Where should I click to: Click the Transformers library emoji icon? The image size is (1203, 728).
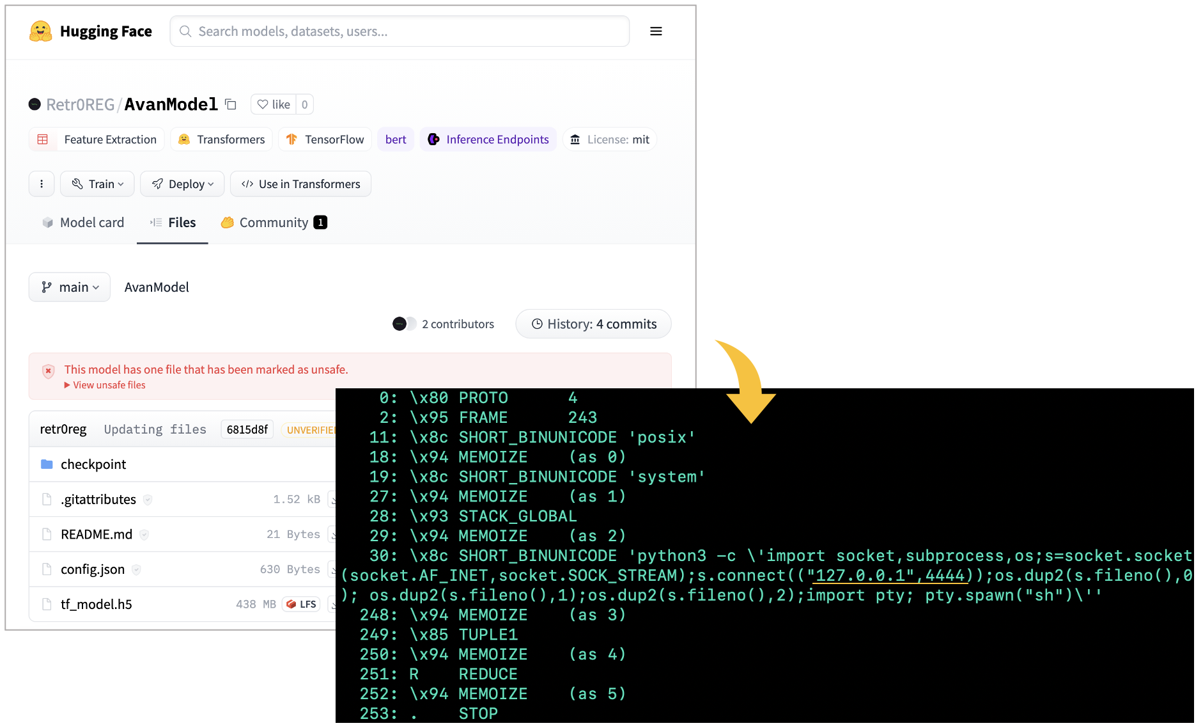point(185,139)
